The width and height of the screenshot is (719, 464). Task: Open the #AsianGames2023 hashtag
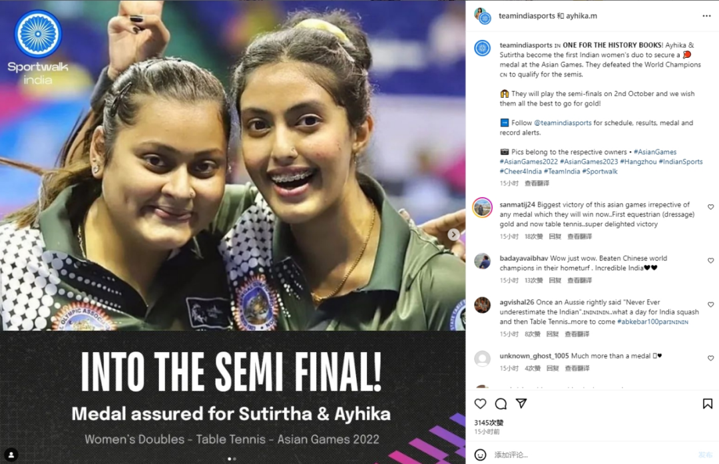(589, 161)
